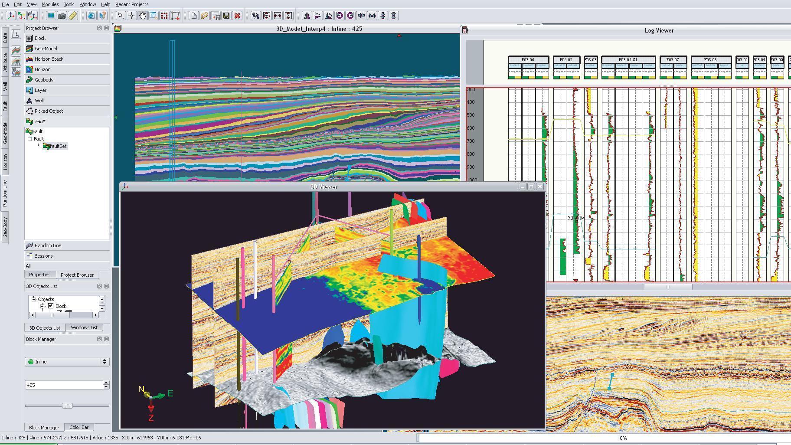Click the what's-this help pointer icon
The width and height of the screenshot is (791, 445).
click(x=102, y=16)
